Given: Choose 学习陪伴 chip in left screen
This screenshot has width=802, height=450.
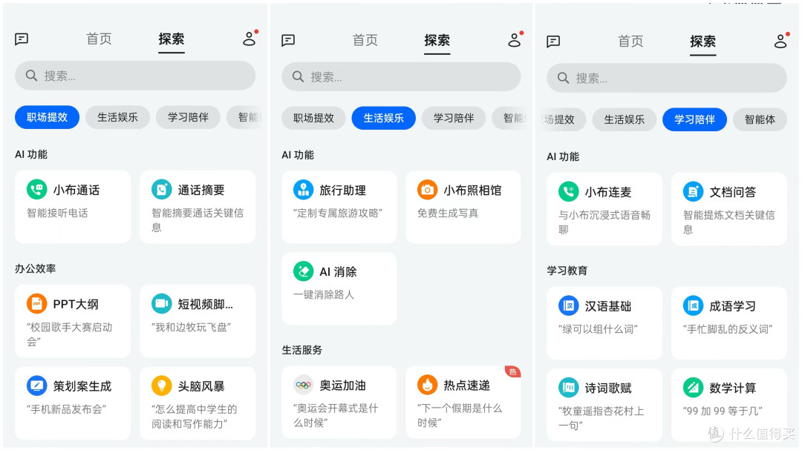Looking at the screenshot, I should [x=188, y=117].
